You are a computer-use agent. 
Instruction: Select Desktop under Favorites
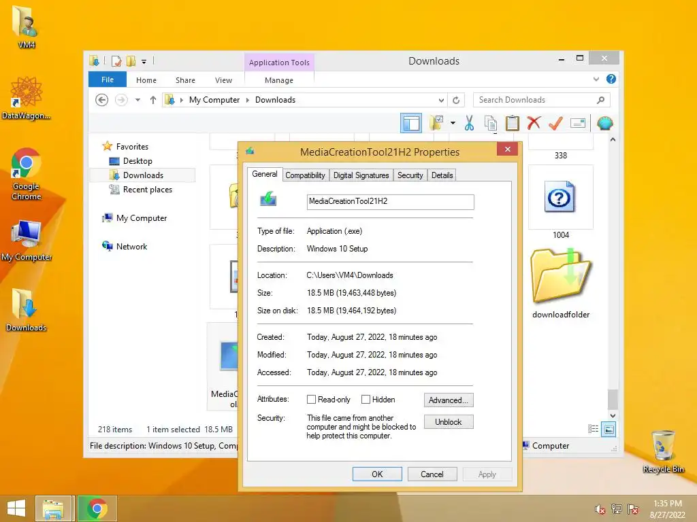click(x=137, y=161)
